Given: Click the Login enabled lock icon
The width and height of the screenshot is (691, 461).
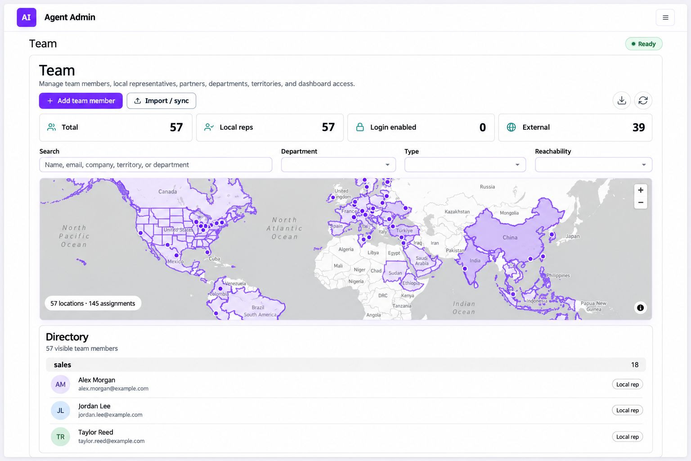Looking at the screenshot, I should [360, 127].
